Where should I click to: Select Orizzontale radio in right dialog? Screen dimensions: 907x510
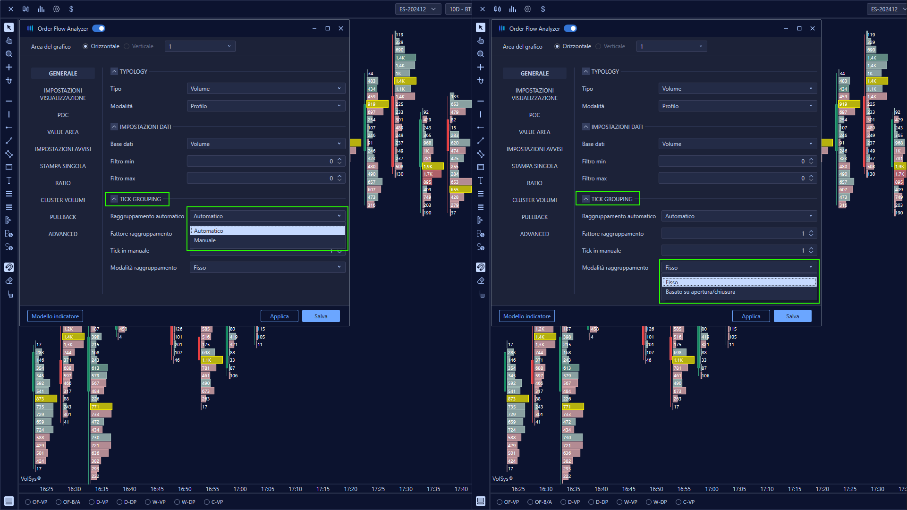click(557, 46)
